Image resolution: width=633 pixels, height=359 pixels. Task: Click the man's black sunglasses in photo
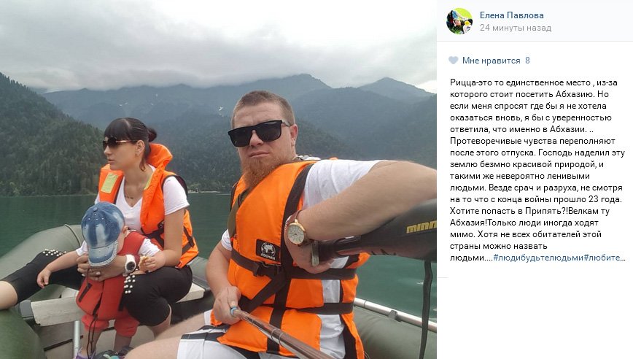pos(258,133)
